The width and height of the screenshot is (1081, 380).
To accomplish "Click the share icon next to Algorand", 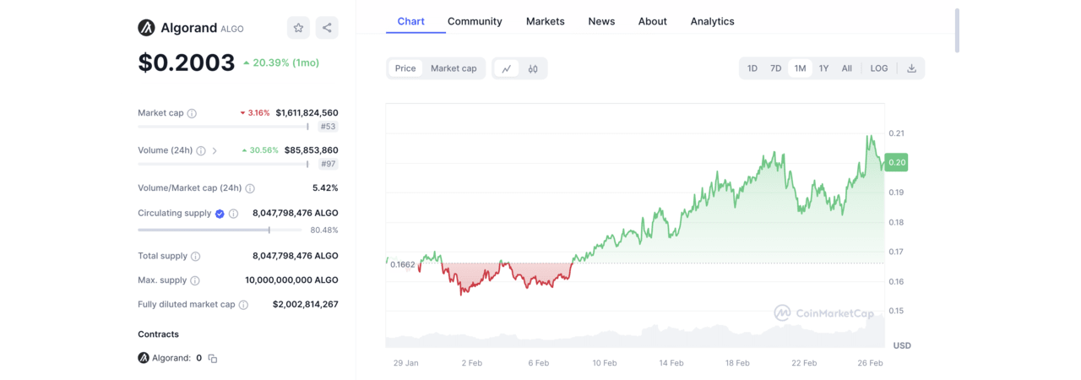I will click(x=327, y=28).
